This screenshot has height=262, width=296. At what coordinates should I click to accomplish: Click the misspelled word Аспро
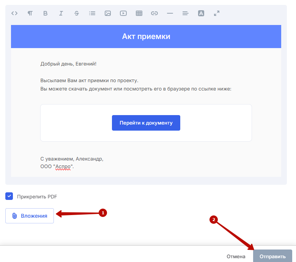click(63, 167)
